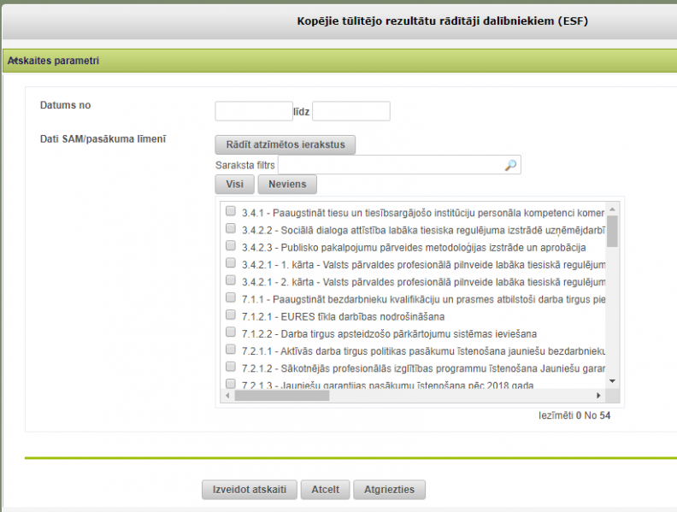
Task: Check the 3.4.2.2 Sociālā dialoga attīstība item
Action: (231, 228)
